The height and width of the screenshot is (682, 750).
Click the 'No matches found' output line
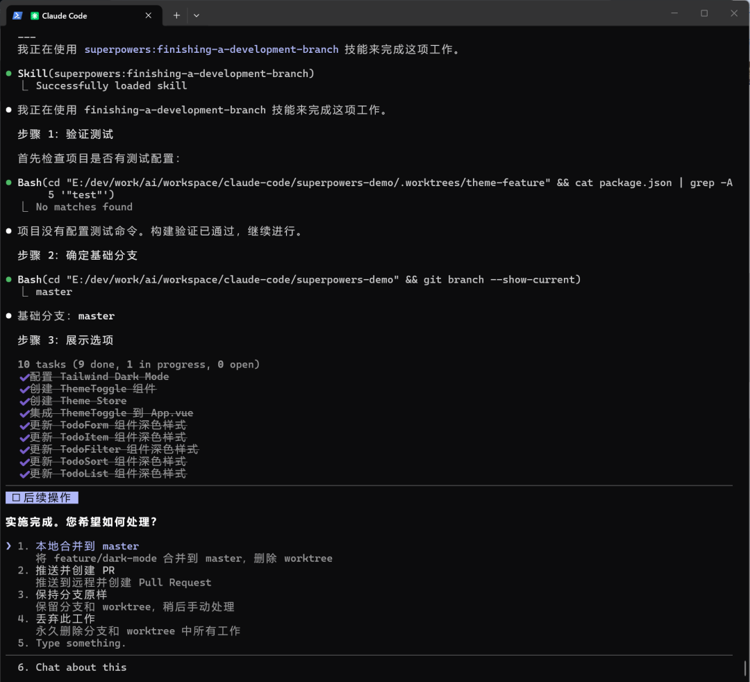click(84, 207)
